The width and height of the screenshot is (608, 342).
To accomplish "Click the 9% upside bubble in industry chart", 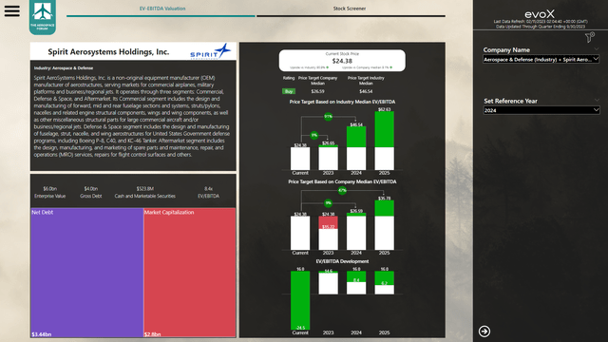I will 314,135.
